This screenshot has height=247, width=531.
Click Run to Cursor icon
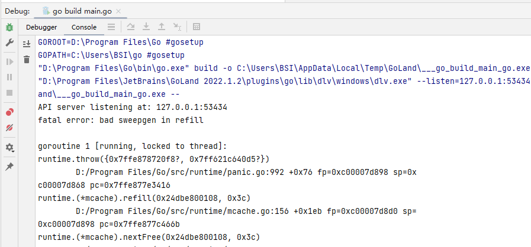pyautogui.click(x=177, y=27)
